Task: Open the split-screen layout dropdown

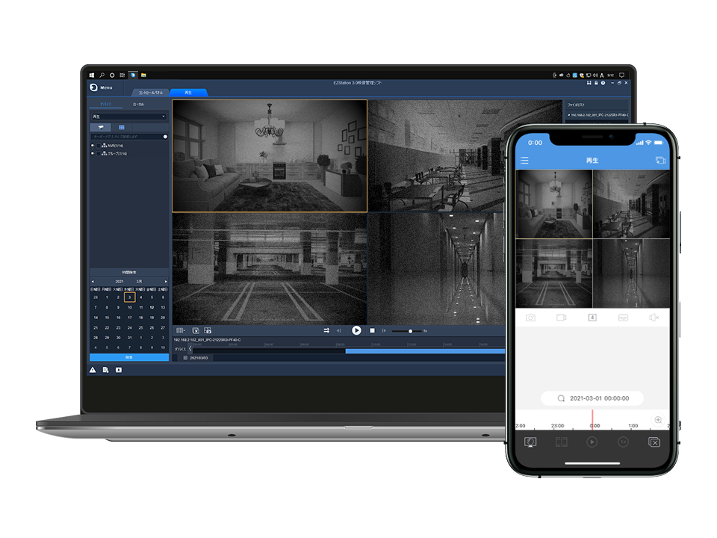Action: 181,330
